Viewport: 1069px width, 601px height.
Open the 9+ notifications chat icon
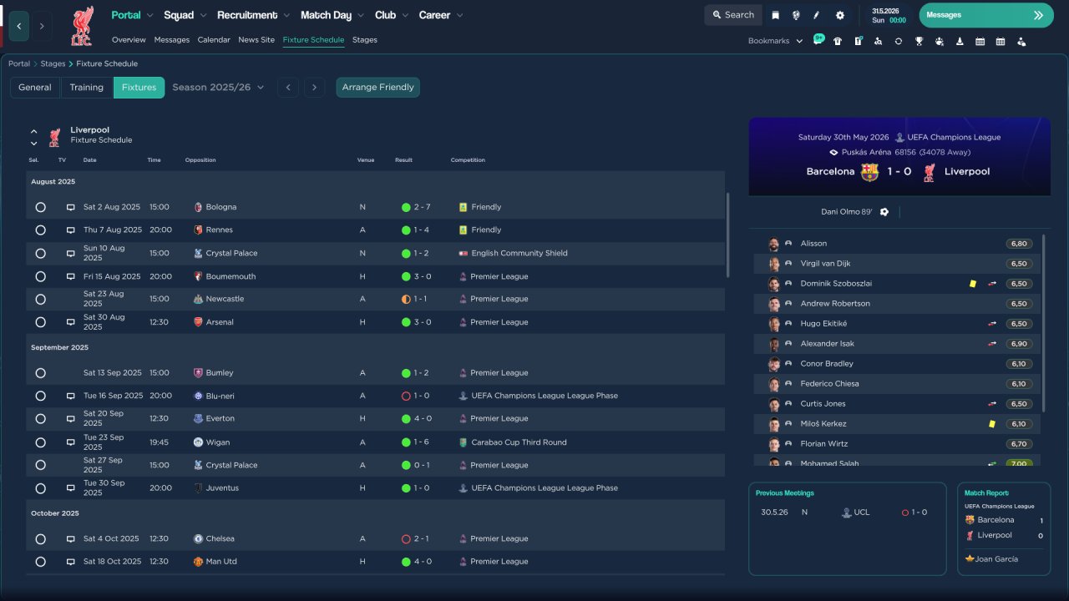(818, 40)
